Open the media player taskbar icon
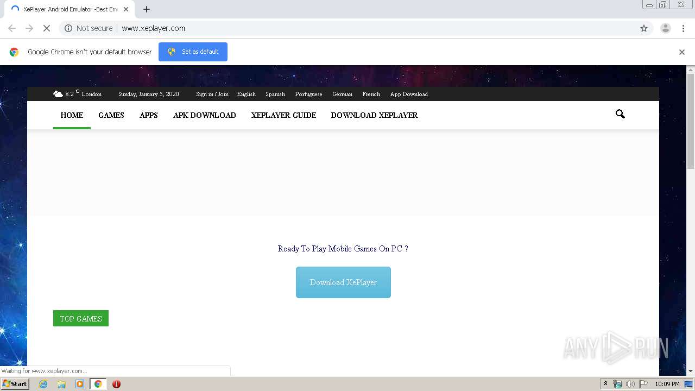Image resolution: width=695 pixels, height=391 pixels. (x=80, y=384)
